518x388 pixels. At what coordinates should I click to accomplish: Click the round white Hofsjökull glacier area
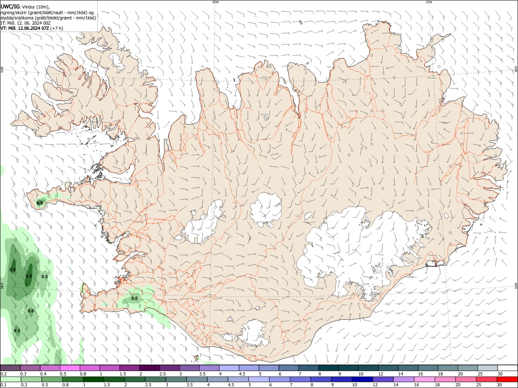tap(266, 209)
